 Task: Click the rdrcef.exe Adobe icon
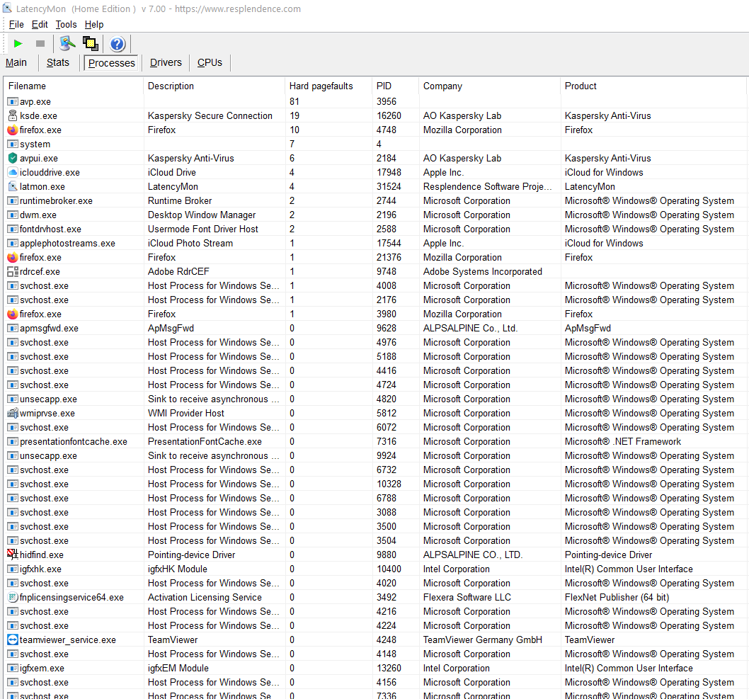(13, 271)
